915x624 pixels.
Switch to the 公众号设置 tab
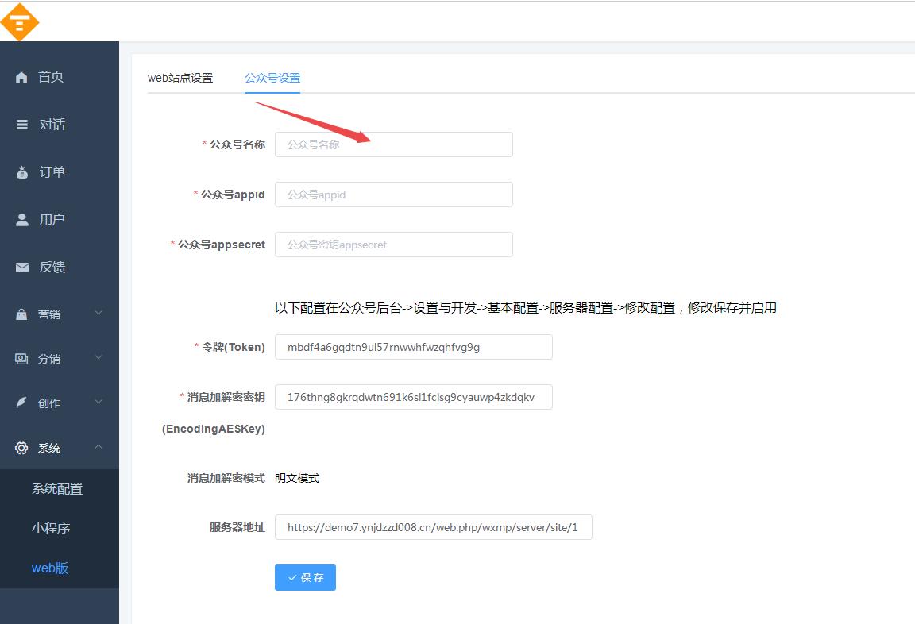(272, 78)
